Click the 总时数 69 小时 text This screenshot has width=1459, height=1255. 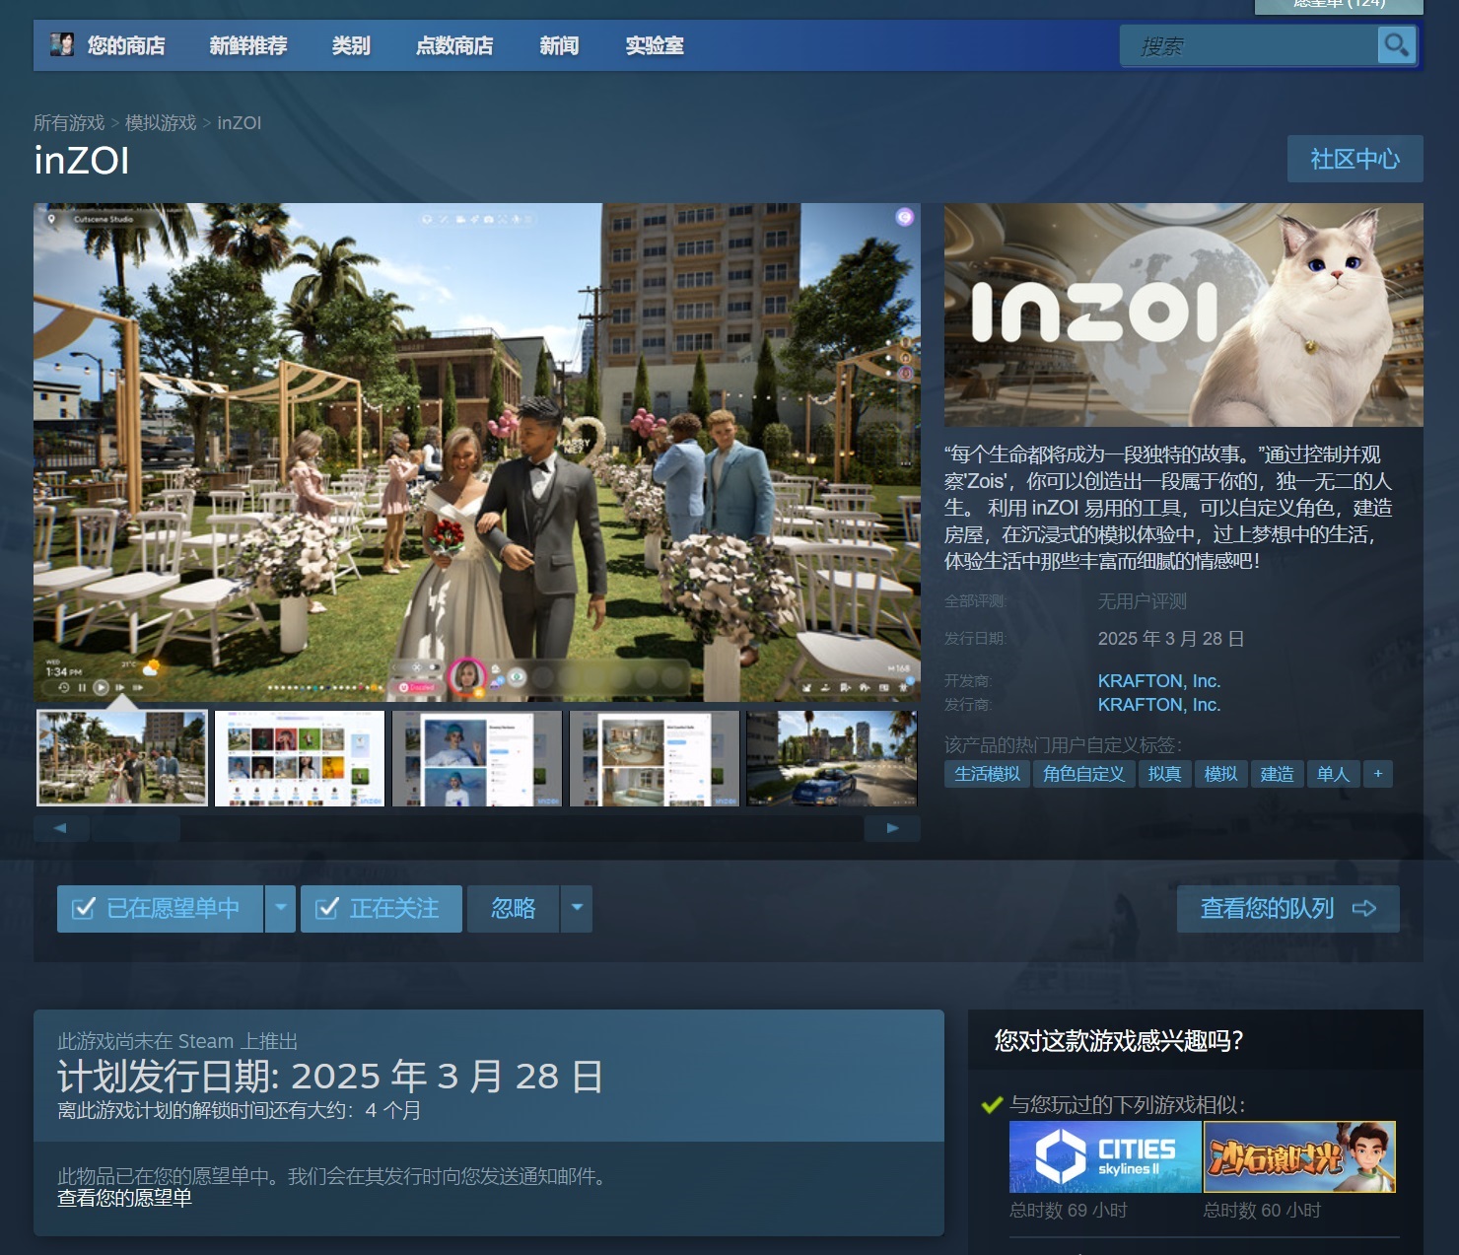1069,1210
